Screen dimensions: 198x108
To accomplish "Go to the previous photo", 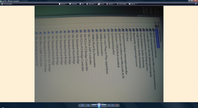I will coord(94,105).
